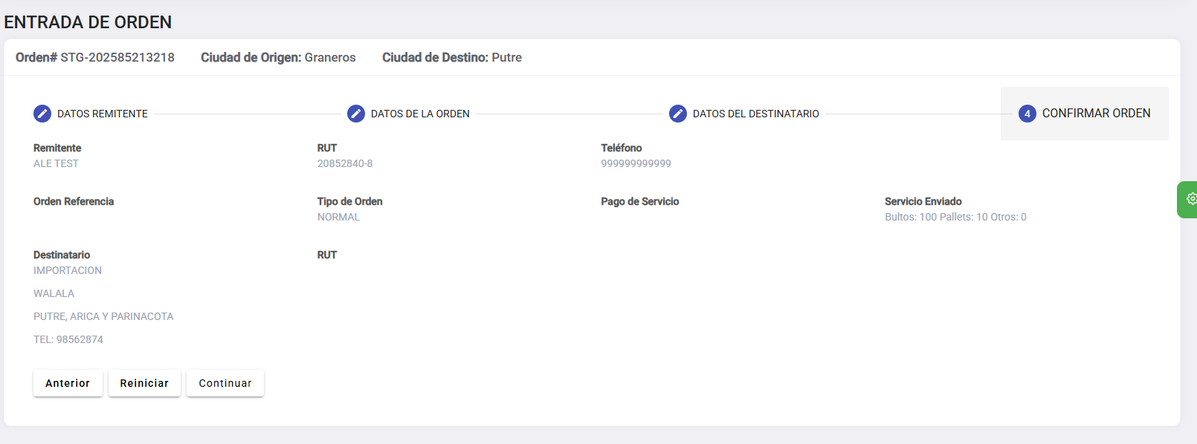Click the pencil icon beside Datos de la Orden

point(356,114)
